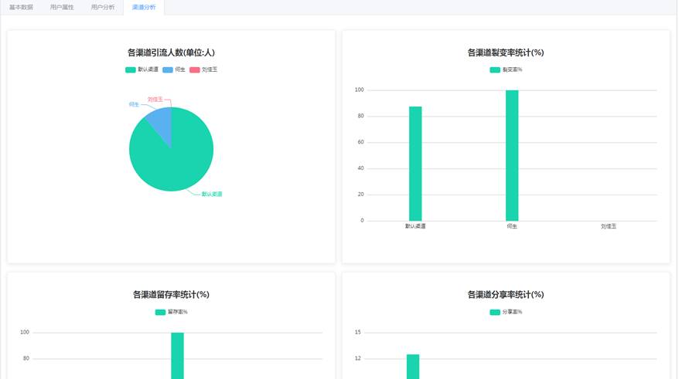Click y-axis value 20 in 裂变率 chart
The width and height of the screenshot is (679, 379).
pos(360,195)
